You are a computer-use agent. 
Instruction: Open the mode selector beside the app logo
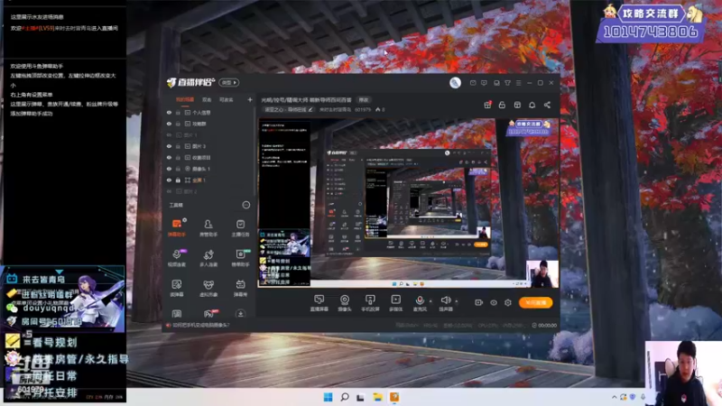pyautogui.click(x=229, y=82)
